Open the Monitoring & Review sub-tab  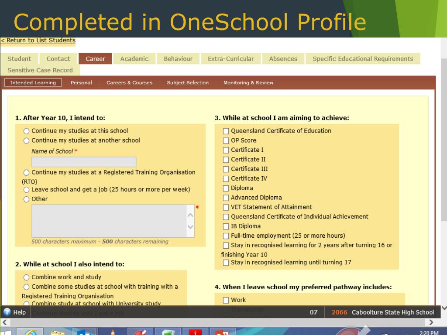click(x=248, y=82)
